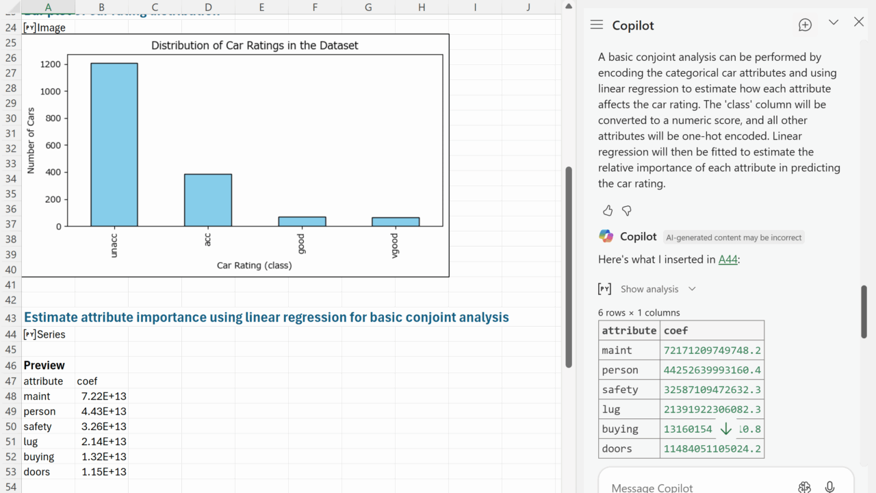Select the 'safety' cell in row 50

[x=48, y=427]
